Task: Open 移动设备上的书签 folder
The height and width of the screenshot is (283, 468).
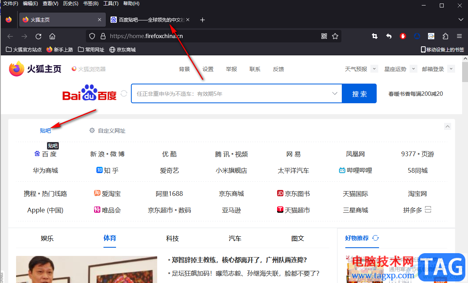Action: 443,49
